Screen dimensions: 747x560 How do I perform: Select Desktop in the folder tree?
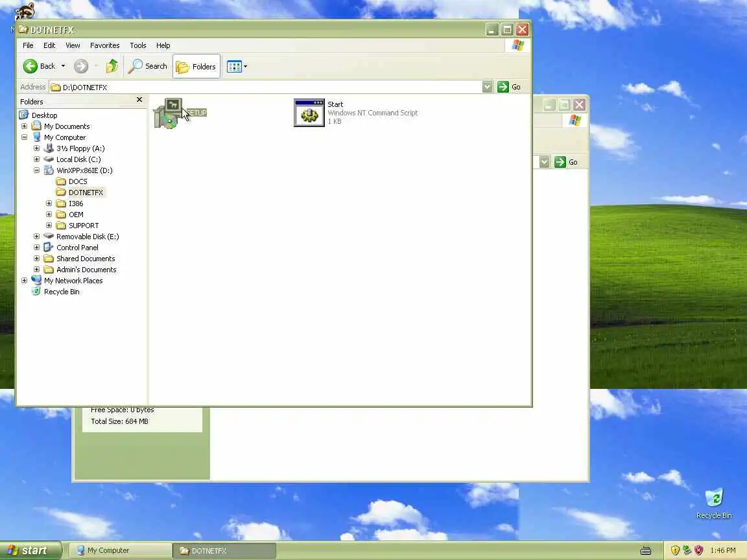click(44, 115)
